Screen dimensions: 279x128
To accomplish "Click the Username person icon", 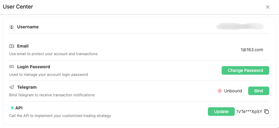I will click(12, 27).
